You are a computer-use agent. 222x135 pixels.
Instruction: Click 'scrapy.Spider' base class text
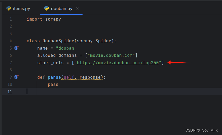click(x=94, y=41)
